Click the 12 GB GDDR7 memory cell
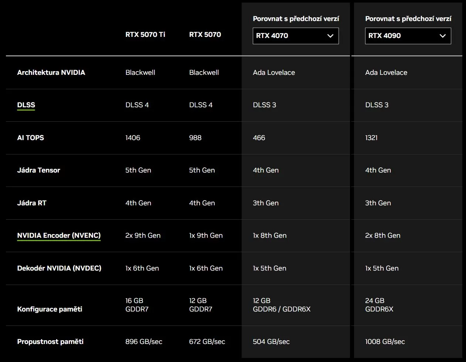Image resolution: width=466 pixels, height=362 pixels. click(201, 305)
